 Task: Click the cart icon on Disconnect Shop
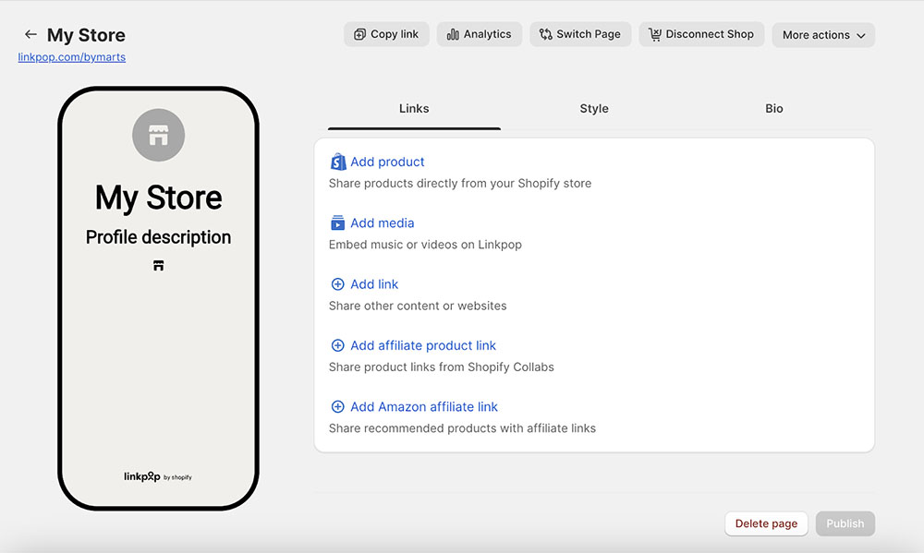click(x=655, y=35)
